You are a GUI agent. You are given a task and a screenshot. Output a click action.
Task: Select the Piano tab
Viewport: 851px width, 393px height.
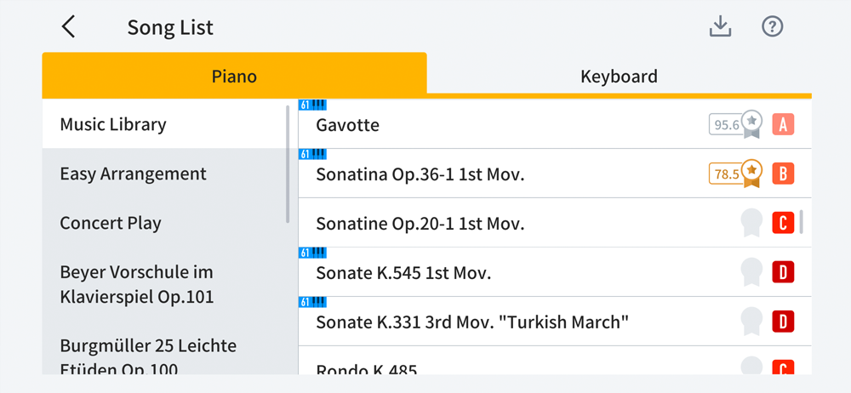click(235, 76)
